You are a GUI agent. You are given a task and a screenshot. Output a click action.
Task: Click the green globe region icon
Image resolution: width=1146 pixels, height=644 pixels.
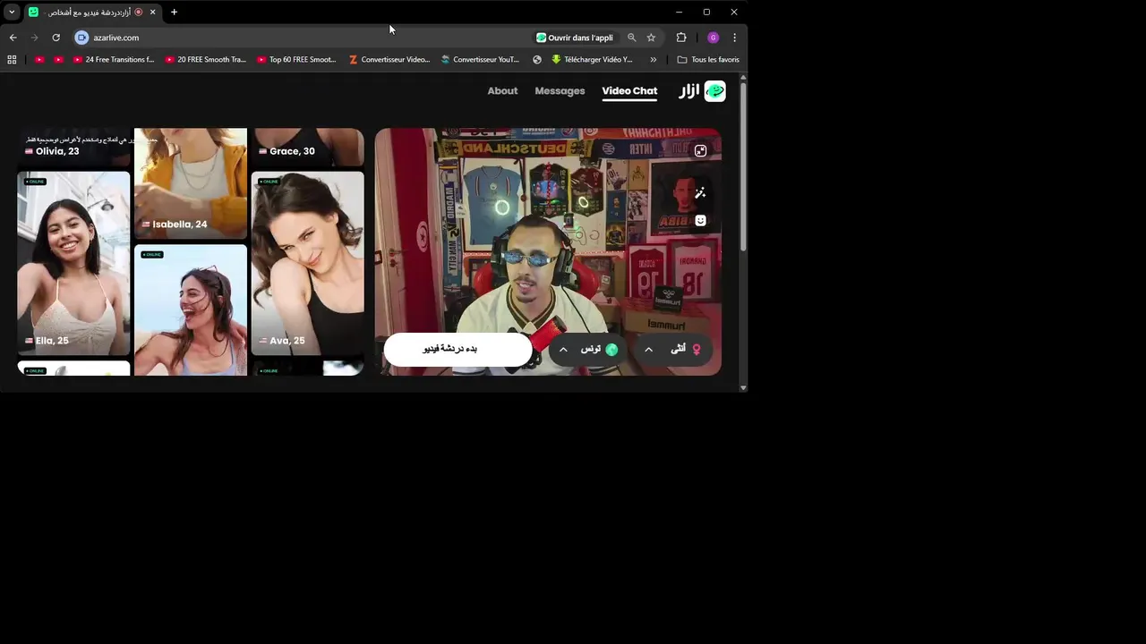[x=611, y=349]
